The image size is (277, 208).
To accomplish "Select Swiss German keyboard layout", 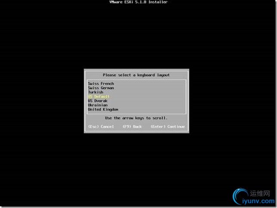I will [x=101, y=88].
